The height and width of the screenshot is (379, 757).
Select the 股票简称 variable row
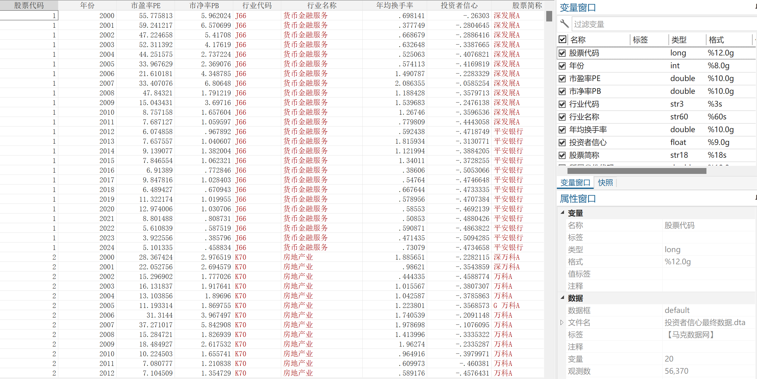pyautogui.click(x=584, y=155)
